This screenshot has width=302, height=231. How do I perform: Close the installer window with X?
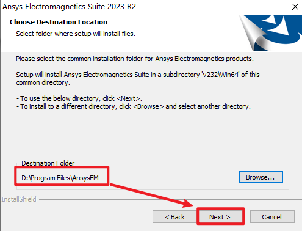click(x=295, y=7)
